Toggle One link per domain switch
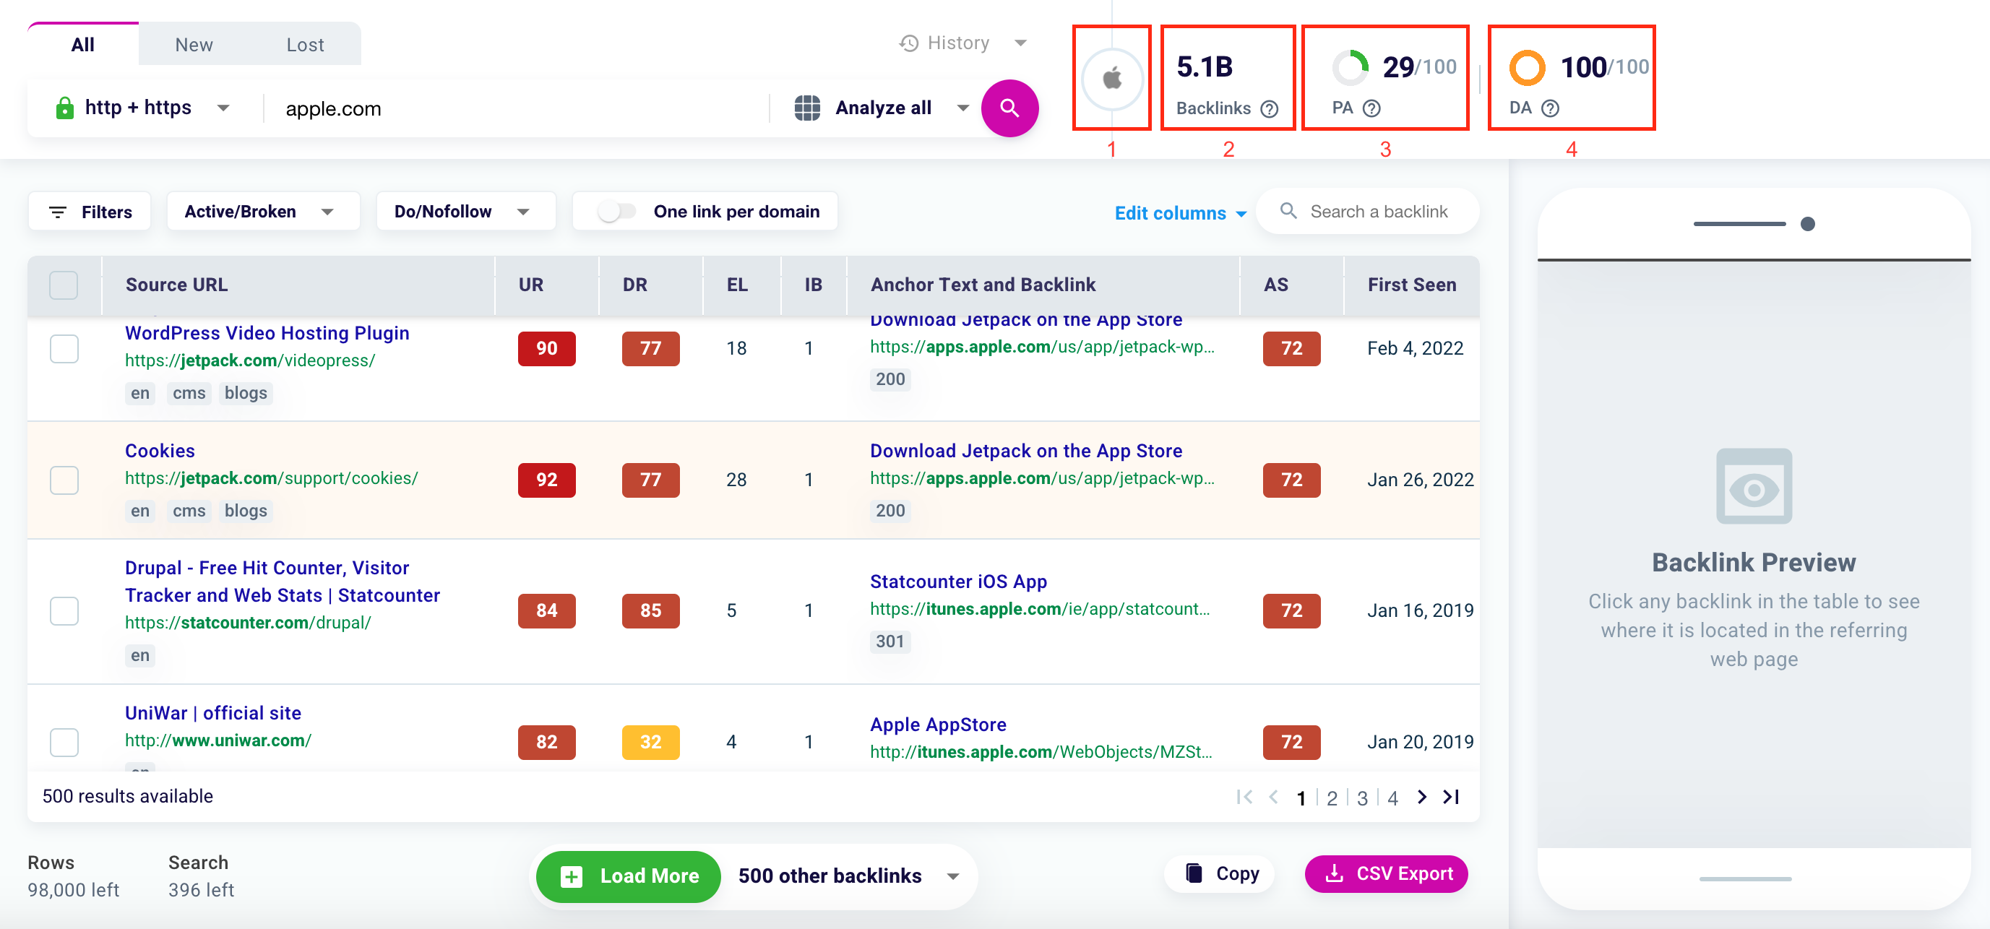Viewport: 1990px width, 929px height. 616,212
